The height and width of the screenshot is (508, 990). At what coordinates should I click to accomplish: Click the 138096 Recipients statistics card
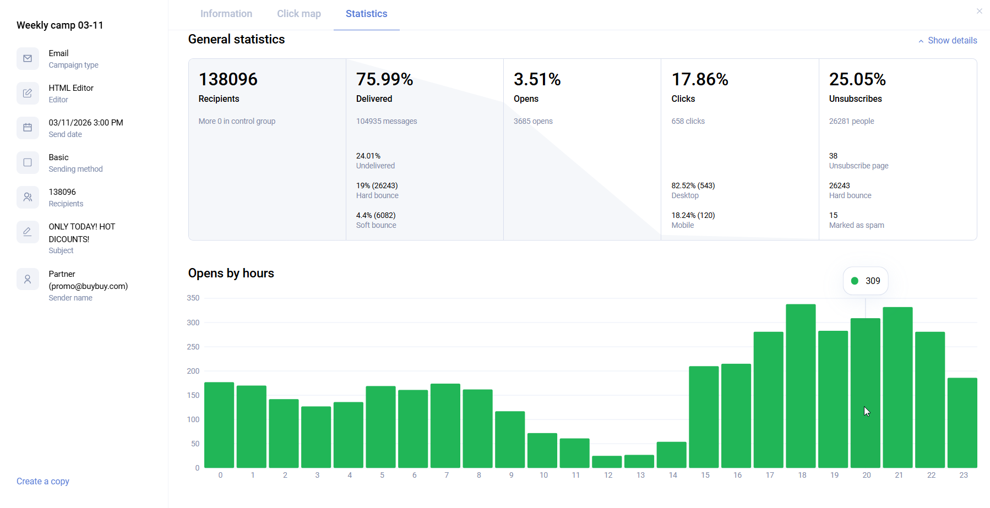267,149
